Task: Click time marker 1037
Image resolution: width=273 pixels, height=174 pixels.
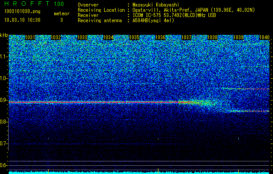Action: 186,37
